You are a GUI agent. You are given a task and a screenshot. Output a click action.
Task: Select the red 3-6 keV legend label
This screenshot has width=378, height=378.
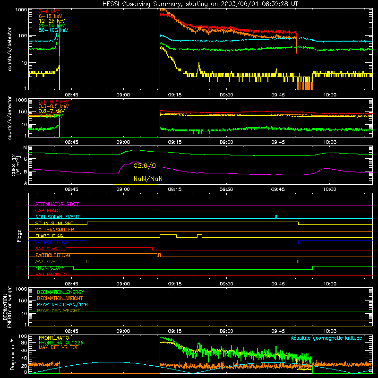[49, 11]
